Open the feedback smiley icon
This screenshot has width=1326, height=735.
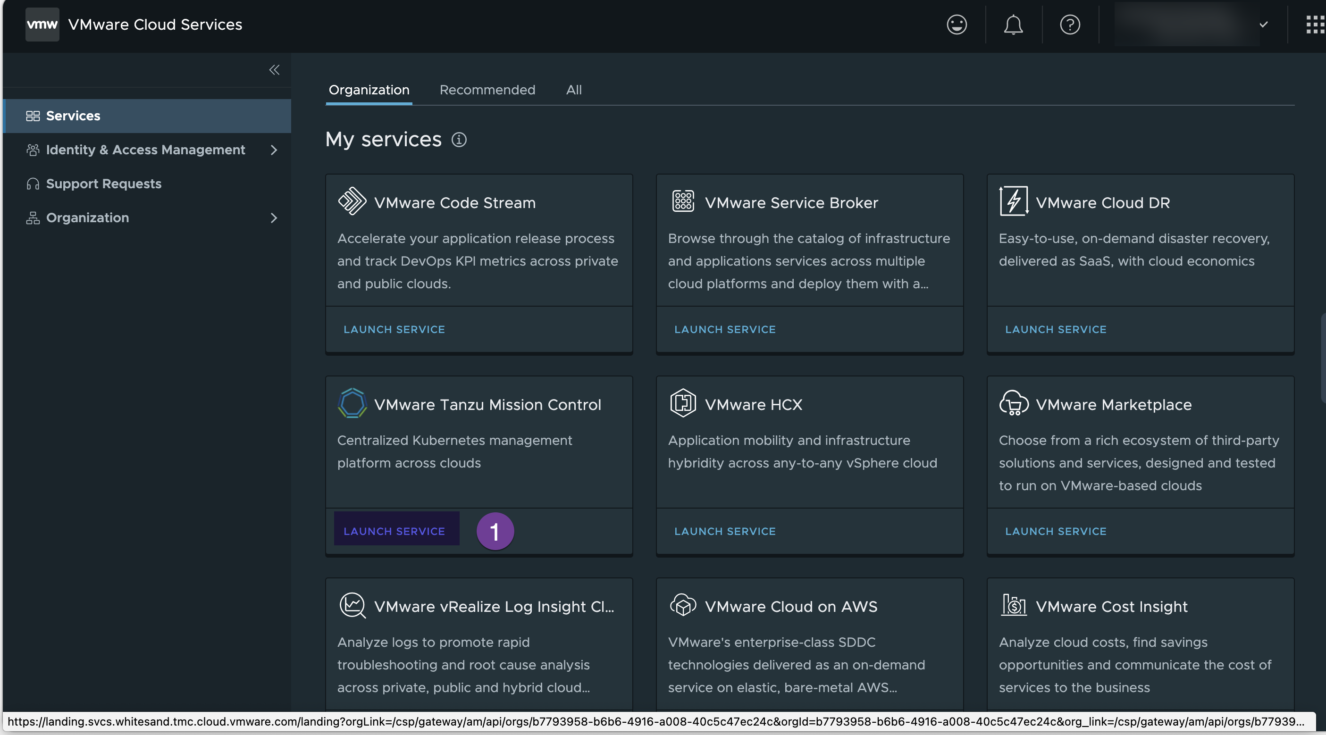click(x=957, y=24)
